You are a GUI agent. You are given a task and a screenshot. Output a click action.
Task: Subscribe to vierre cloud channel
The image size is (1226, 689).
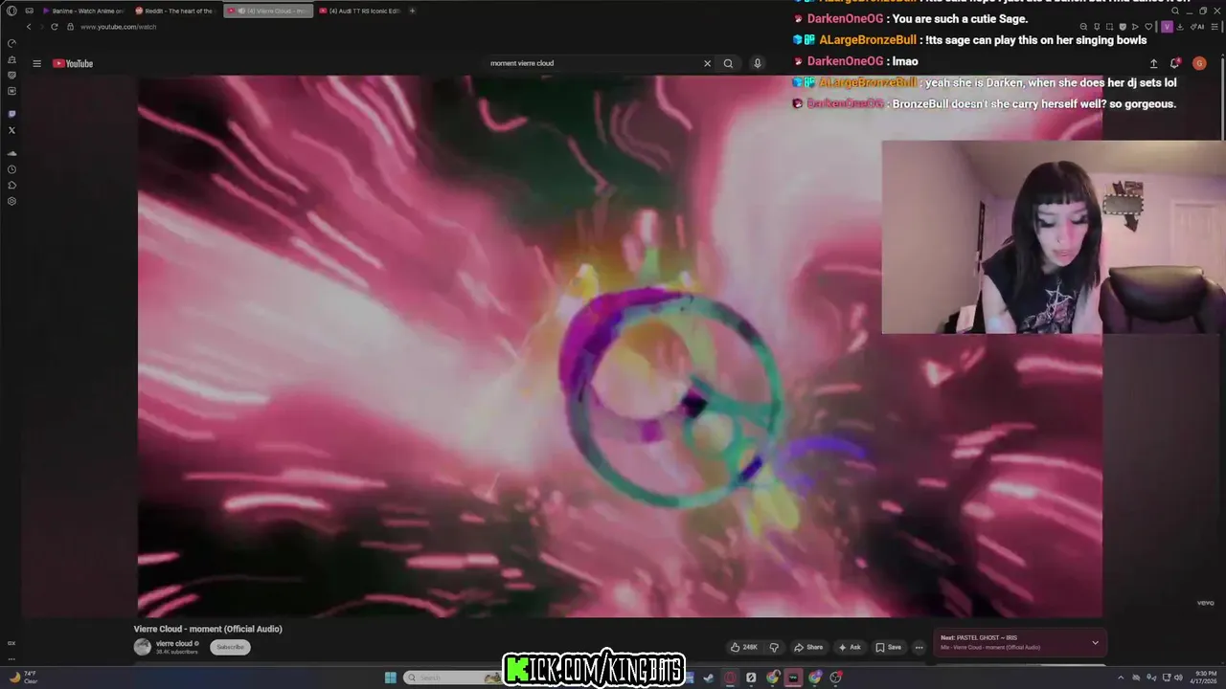click(x=230, y=647)
